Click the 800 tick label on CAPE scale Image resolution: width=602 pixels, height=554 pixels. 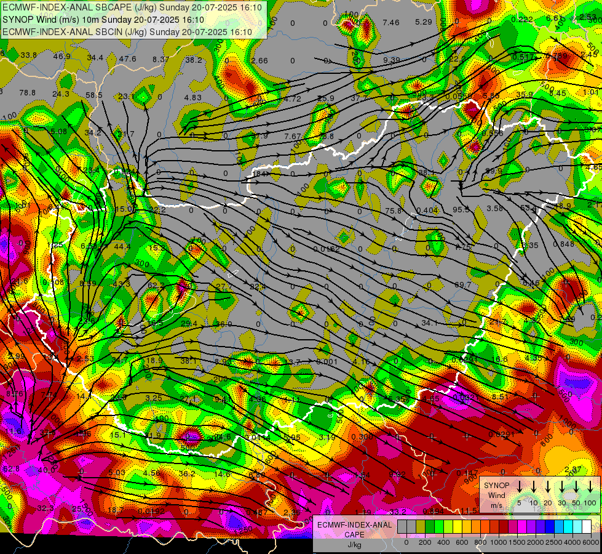tap(480, 542)
